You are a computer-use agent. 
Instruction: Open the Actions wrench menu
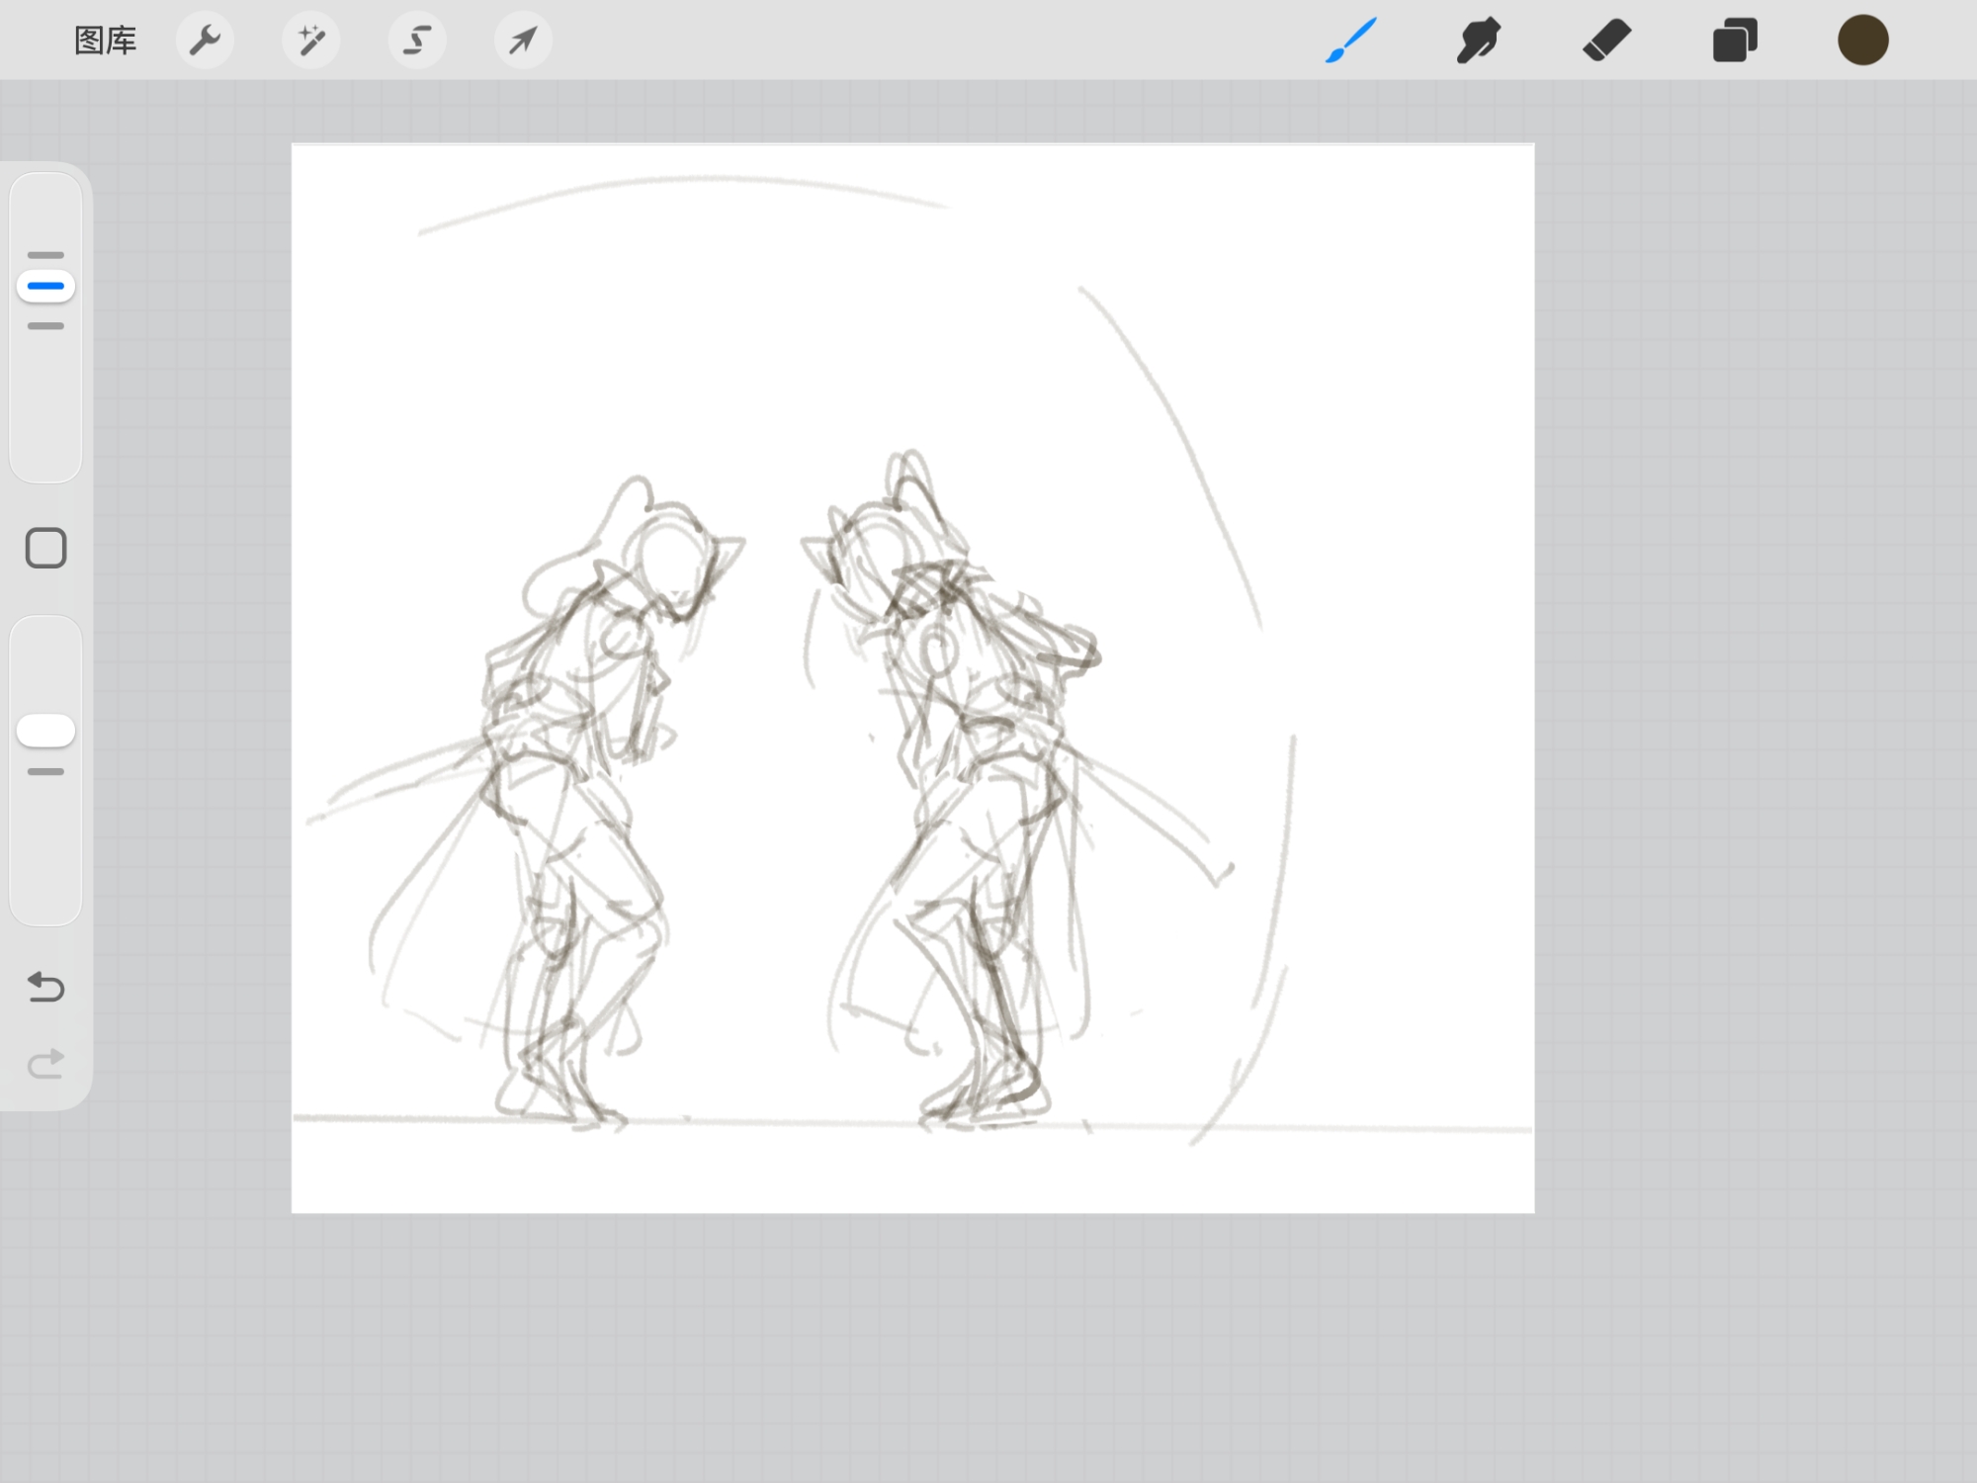click(205, 41)
